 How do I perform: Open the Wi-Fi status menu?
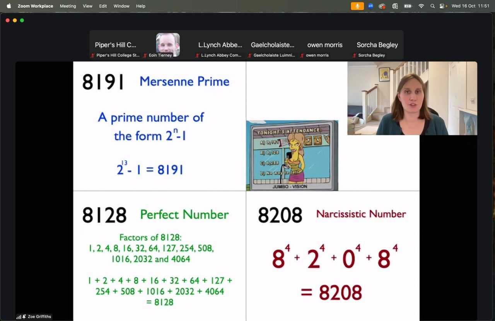(421, 6)
